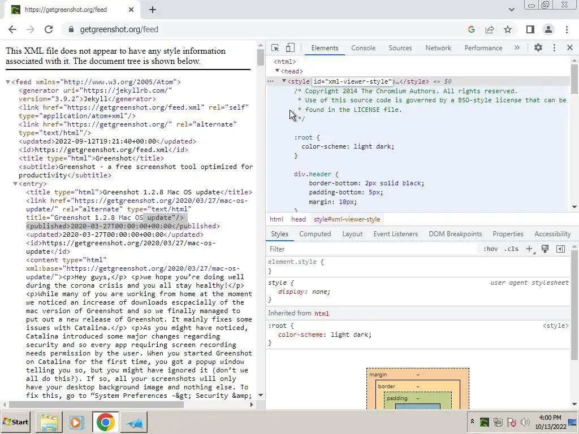Toggle the computed styles sidebar icon
Screen dimensions: 579x434
click(x=560, y=249)
